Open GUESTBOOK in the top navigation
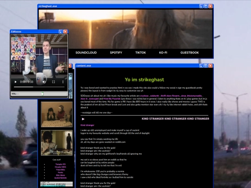The width and height of the screenshot is (251, 188). click(190, 52)
